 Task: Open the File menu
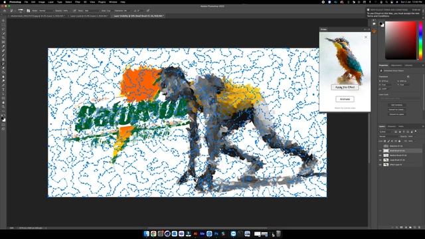click(x=26, y=2)
